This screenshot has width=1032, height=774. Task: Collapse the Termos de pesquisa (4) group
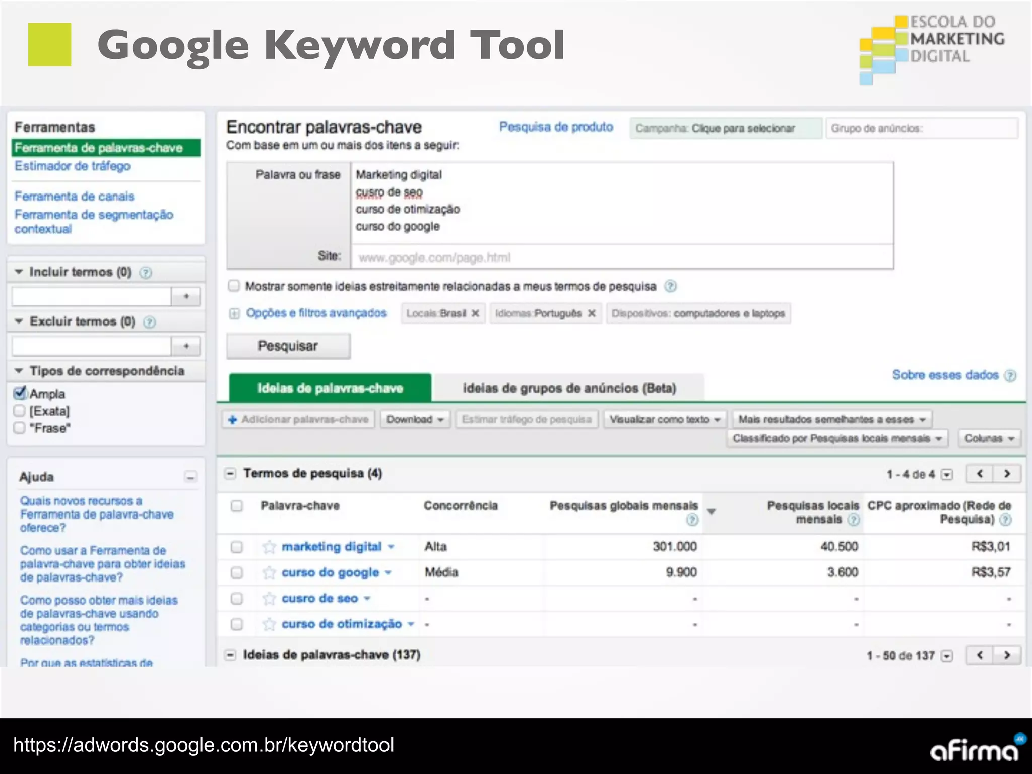point(230,474)
